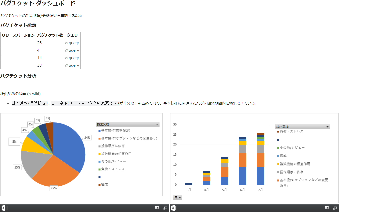Screen dimensions: 370x213
Task: Select the 1月 bar
Action: coord(189,184)
